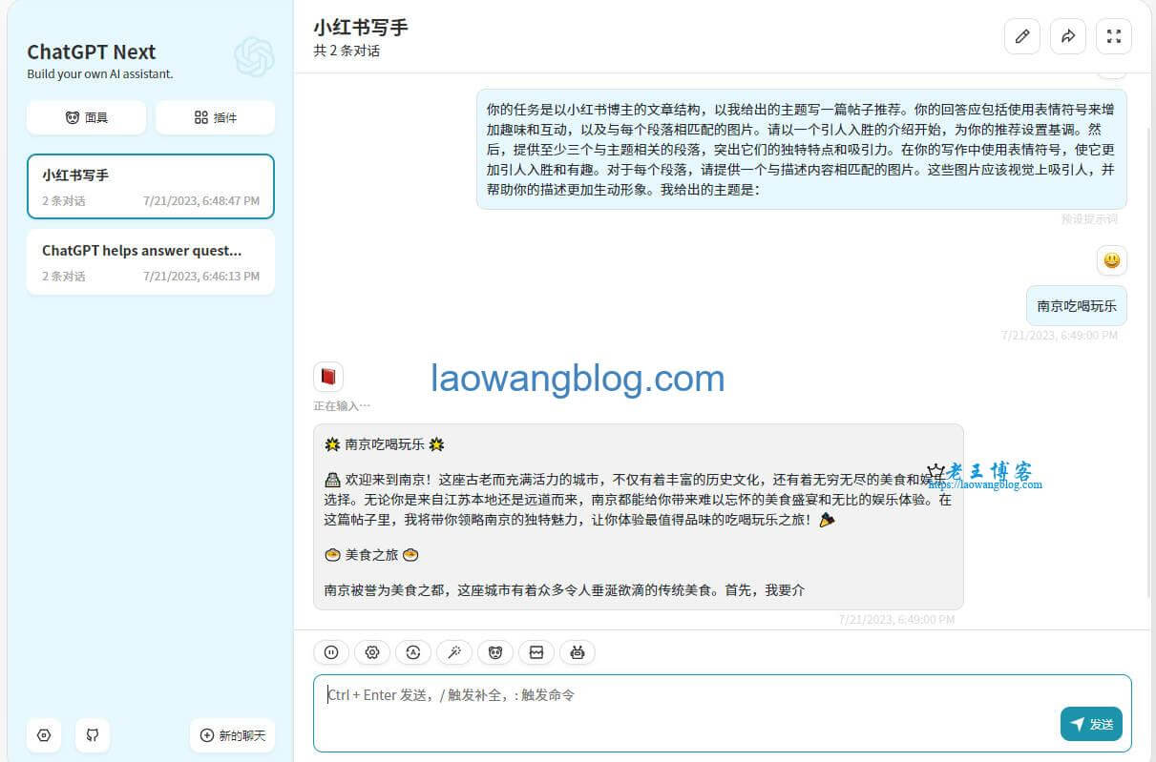Select the 小红书写手 chat
This screenshot has width=1156, height=762.
151,187
